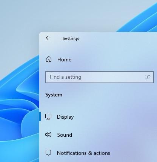Viewport: 157px width, 162px height.
Task: Click the Find a setting placeholder text
Action: 65,77
